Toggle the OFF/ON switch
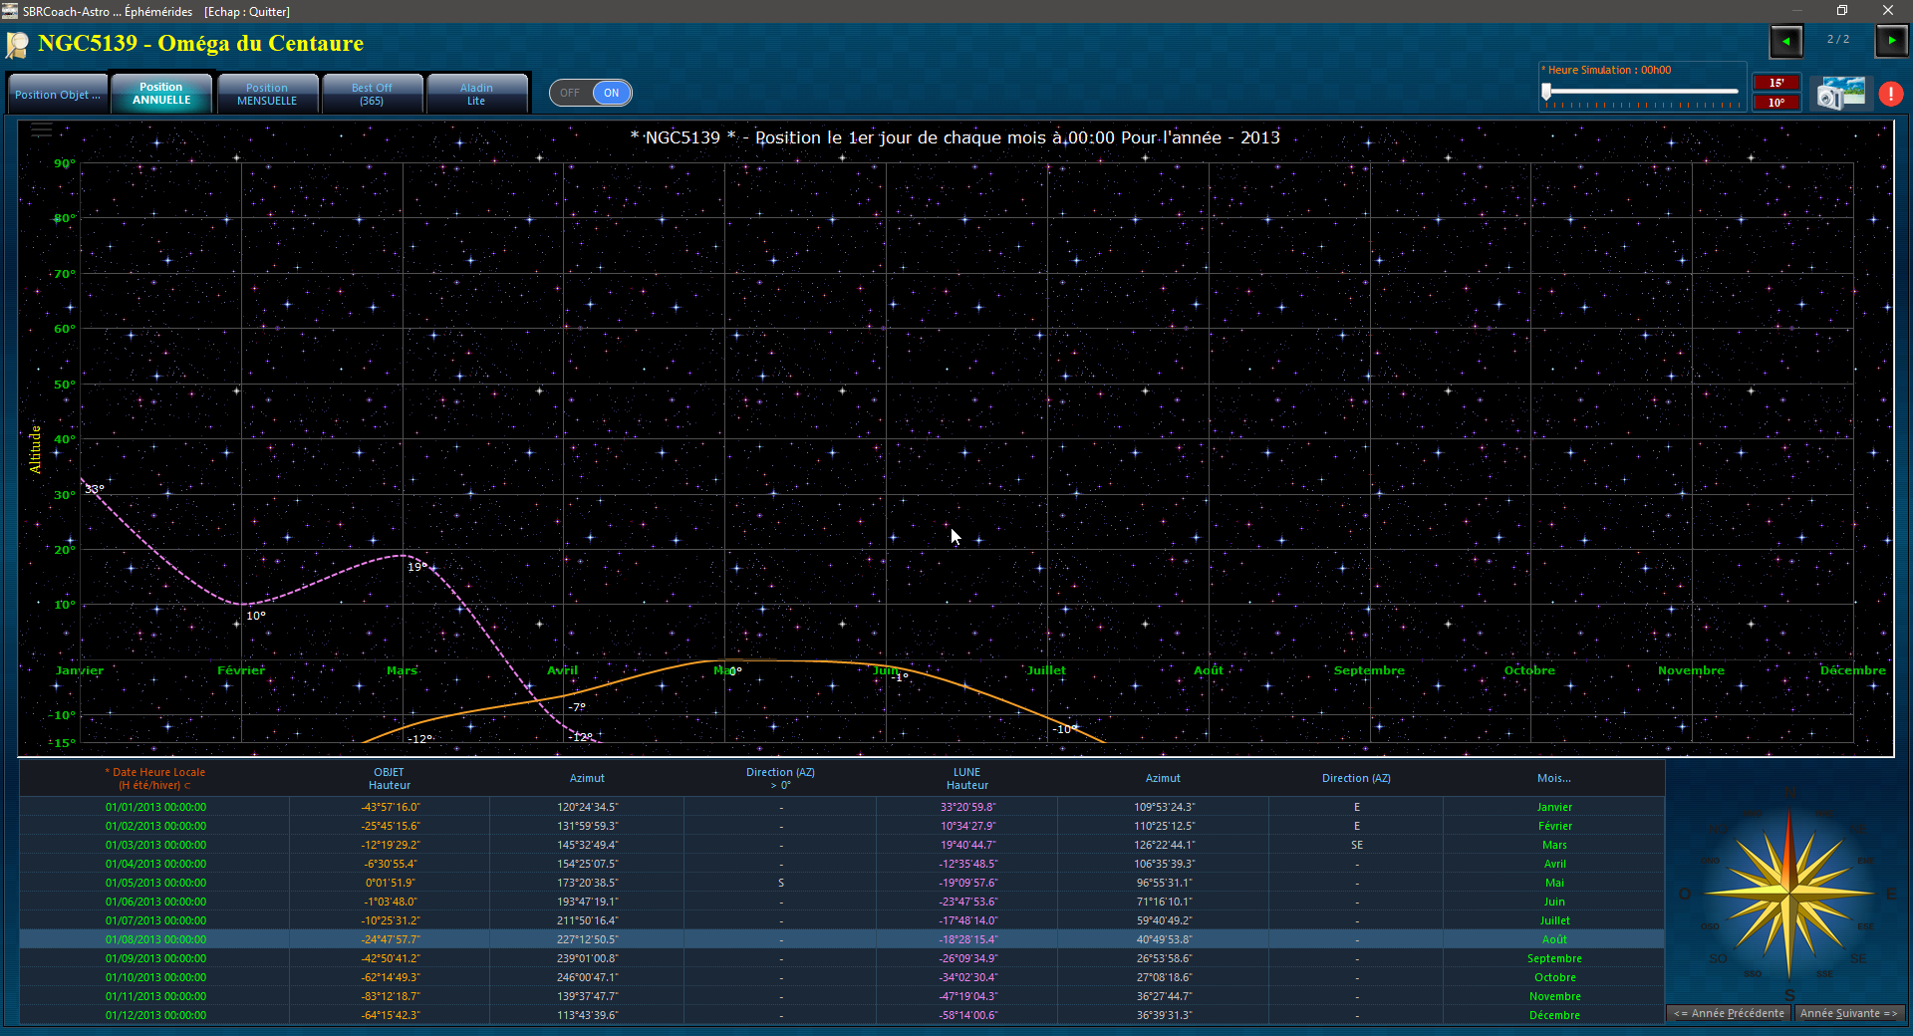Screen dimensions: 1913x1036 click(x=590, y=93)
